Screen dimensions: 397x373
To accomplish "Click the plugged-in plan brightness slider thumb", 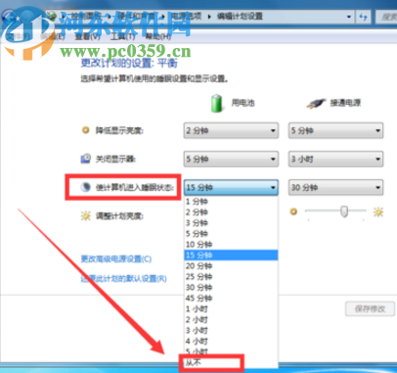I will point(344,211).
